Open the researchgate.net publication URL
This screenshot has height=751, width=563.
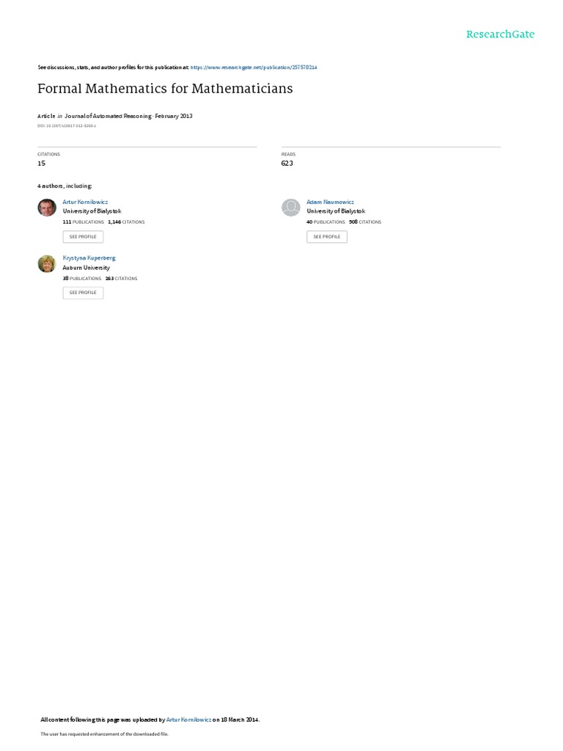click(254, 67)
